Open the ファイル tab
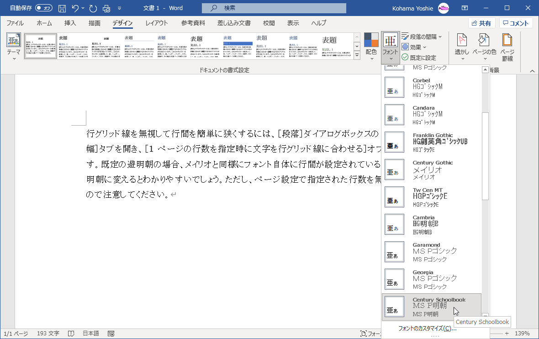The height and width of the screenshot is (339, 539). [15, 23]
